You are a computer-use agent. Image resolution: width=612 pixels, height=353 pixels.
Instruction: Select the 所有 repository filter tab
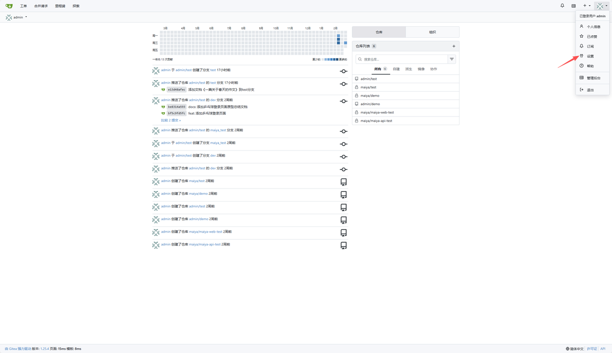coord(381,69)
